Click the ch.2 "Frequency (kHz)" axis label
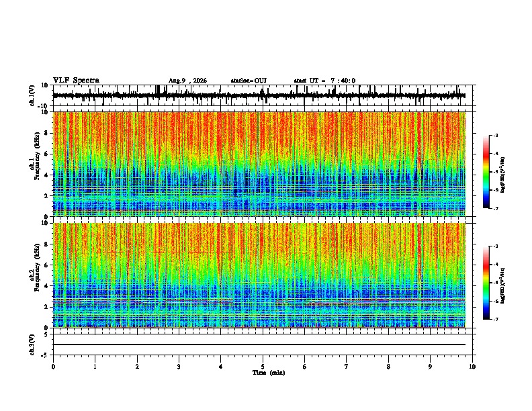The image size is (532, 411). [x=37, y=267]
